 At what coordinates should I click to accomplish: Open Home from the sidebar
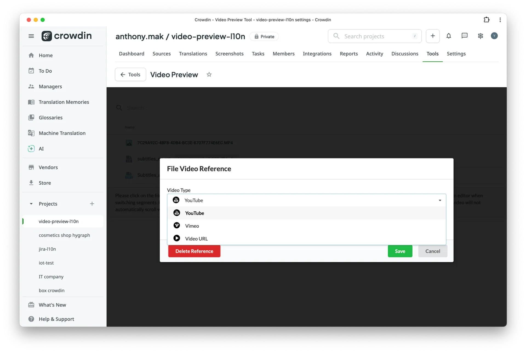(45, 55)
